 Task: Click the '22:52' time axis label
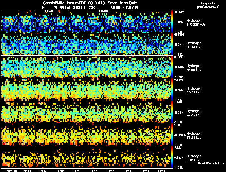coord(162,171)
